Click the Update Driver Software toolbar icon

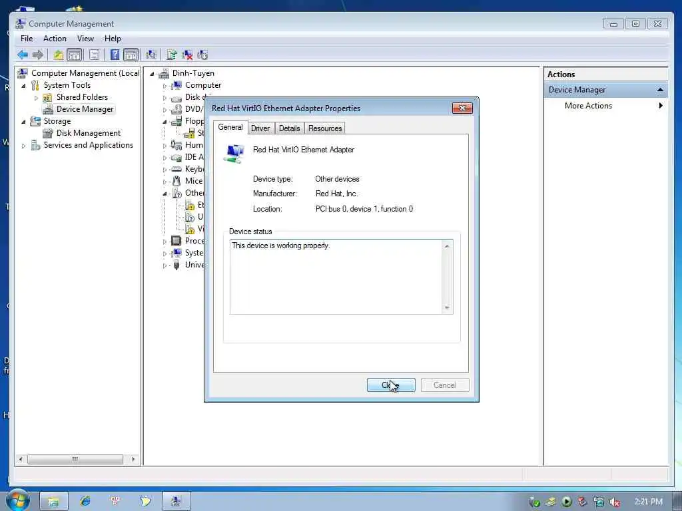172,55
